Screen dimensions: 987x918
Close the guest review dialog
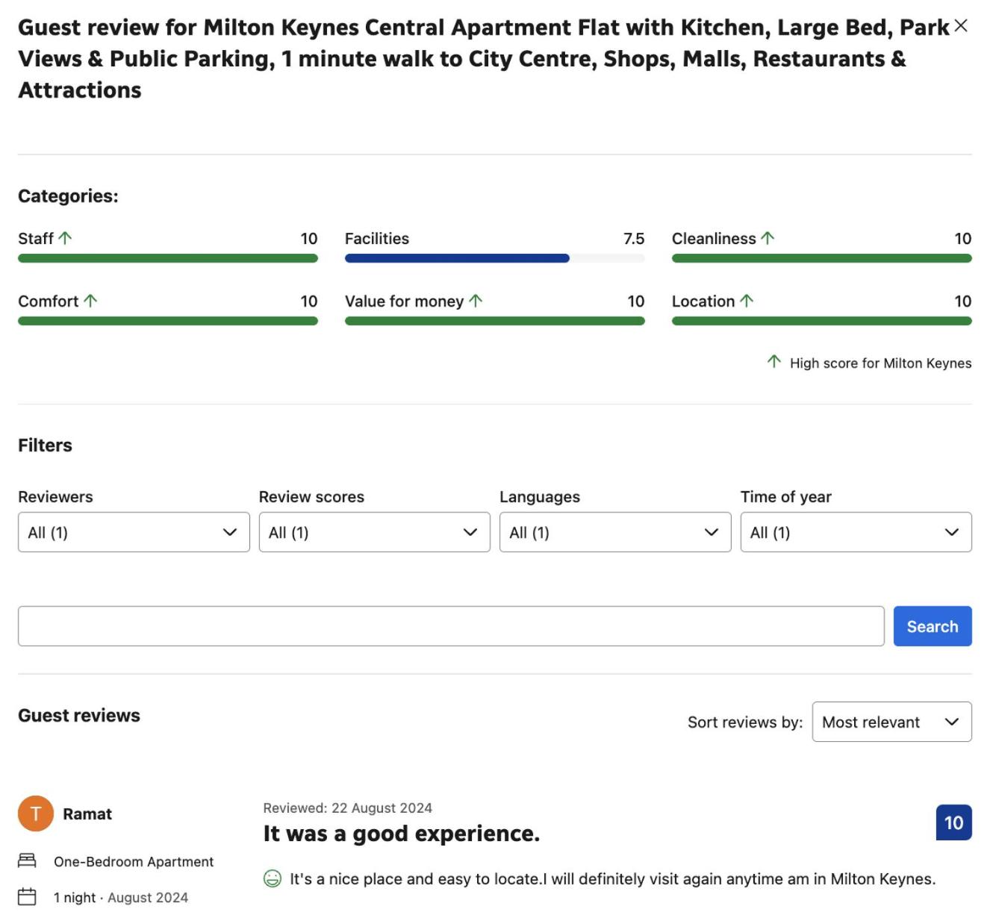click(x=961, y=26)
